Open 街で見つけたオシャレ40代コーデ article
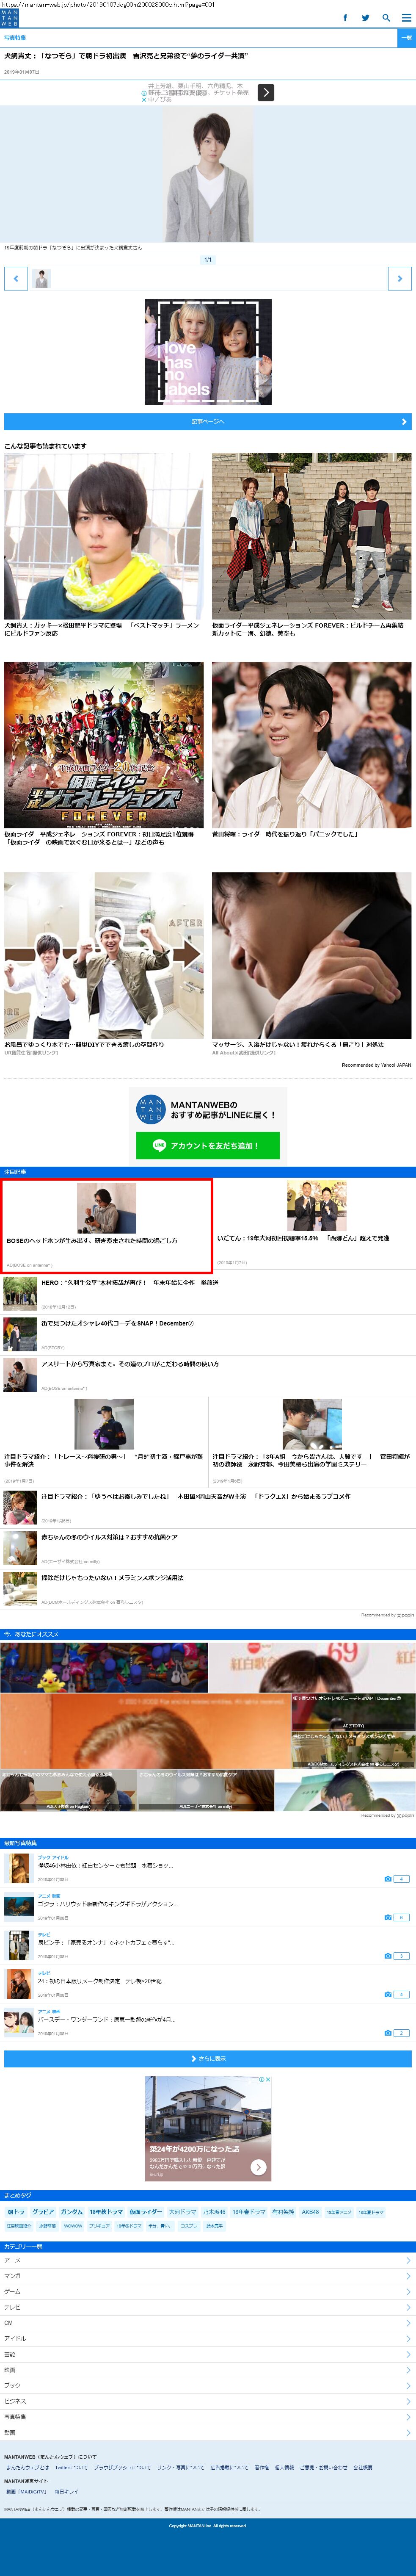 (208, 1334)
